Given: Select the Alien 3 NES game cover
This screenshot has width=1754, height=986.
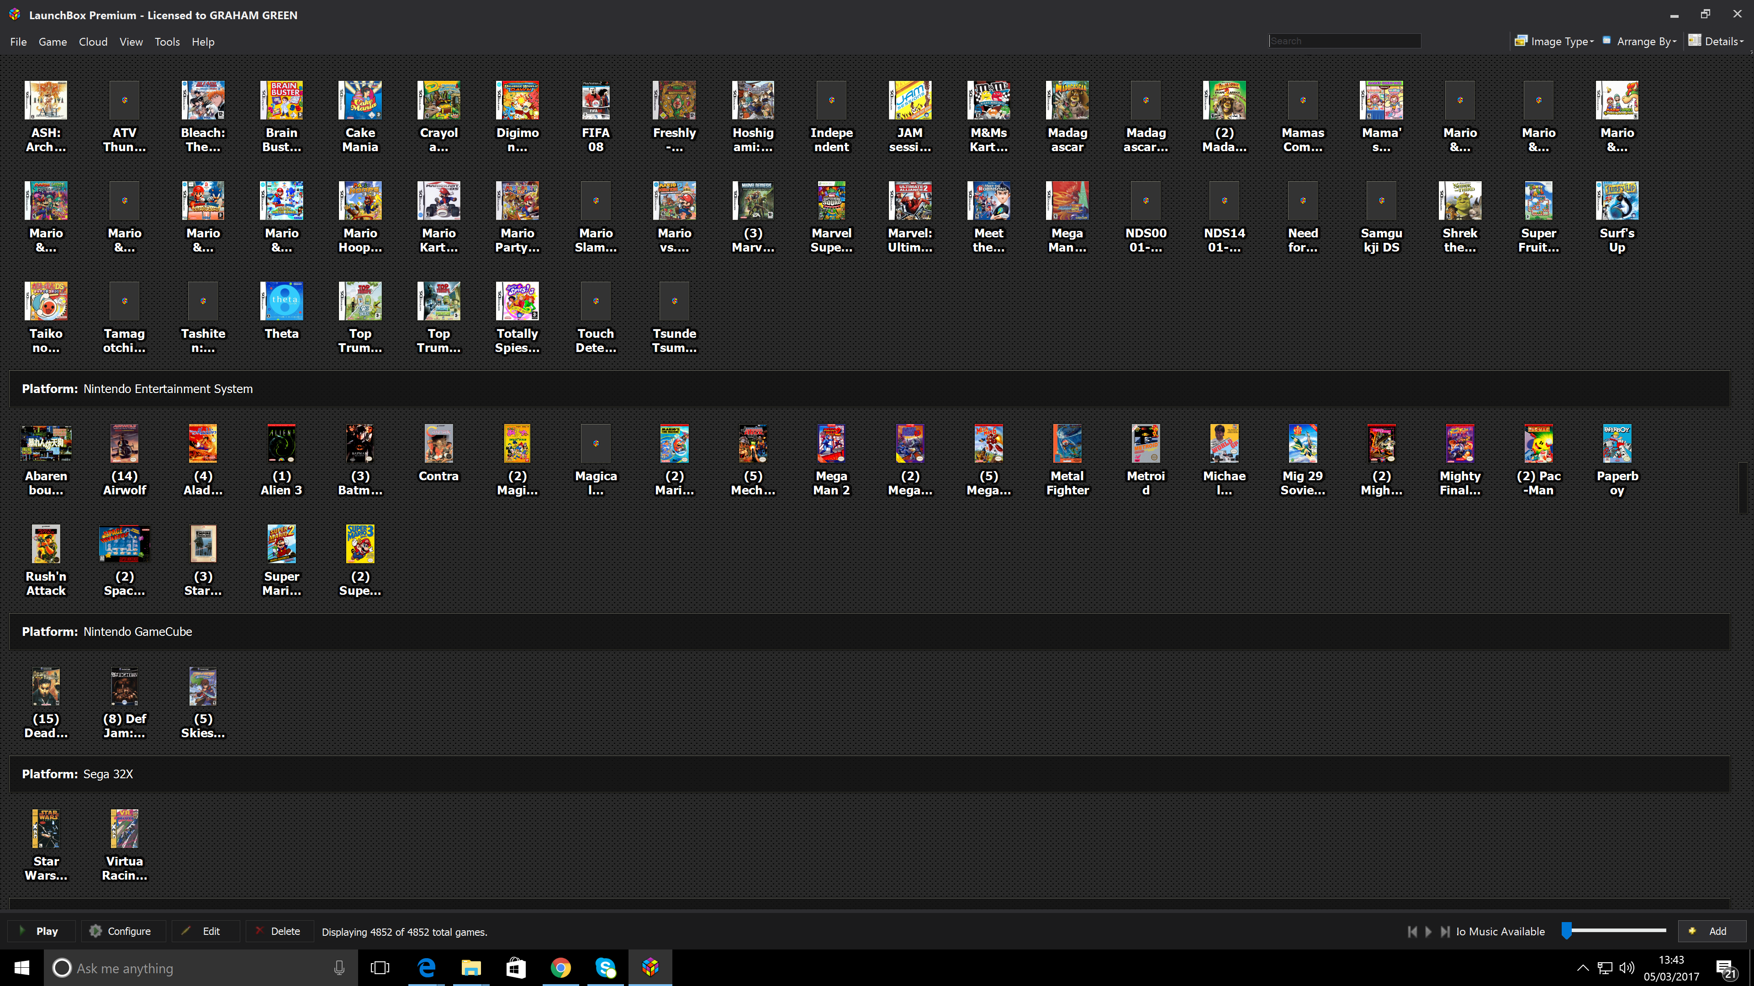Looking at the screenshot, I should click(x=281, y=443).
